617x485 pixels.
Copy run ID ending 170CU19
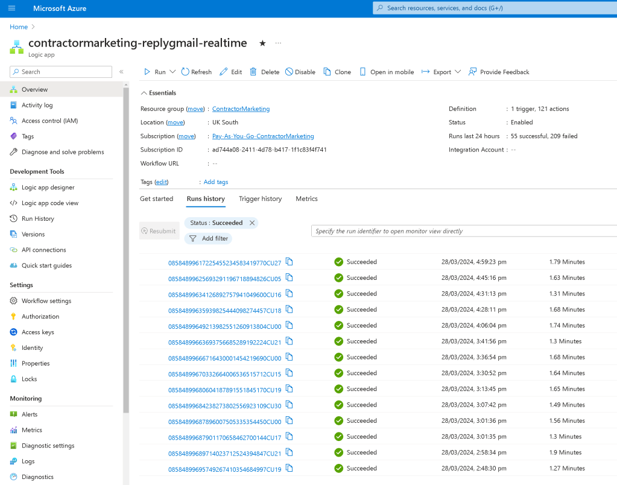(290, 389)
